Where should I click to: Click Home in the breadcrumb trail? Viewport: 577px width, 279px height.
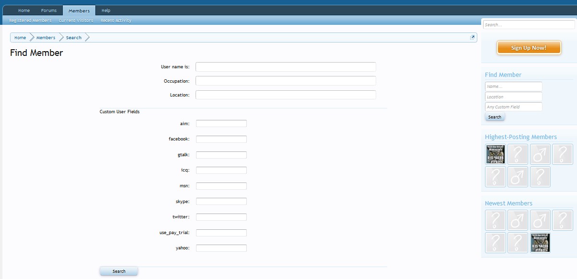[20, 38]
